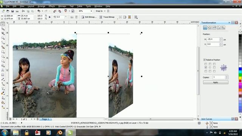Click the New document icon

pyautogui.click(x=3, y=11)
